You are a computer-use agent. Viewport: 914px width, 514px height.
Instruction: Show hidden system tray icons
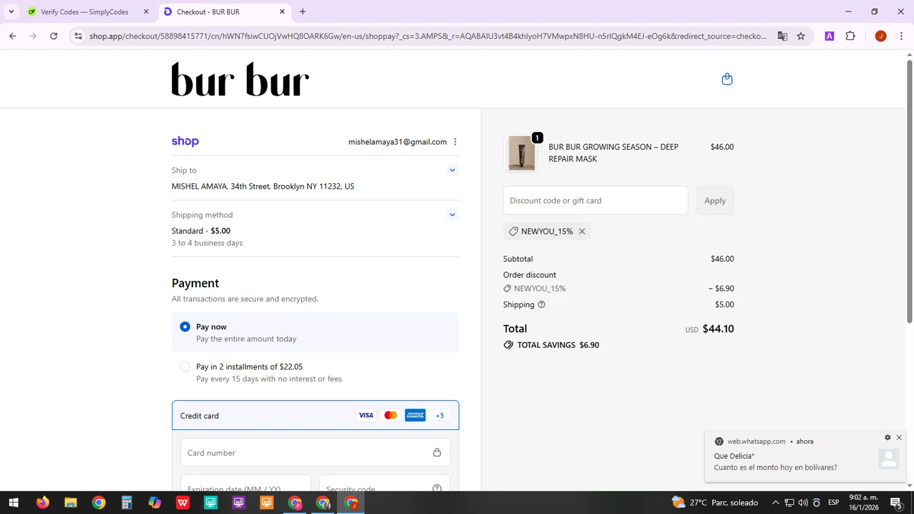pos(775,502)
